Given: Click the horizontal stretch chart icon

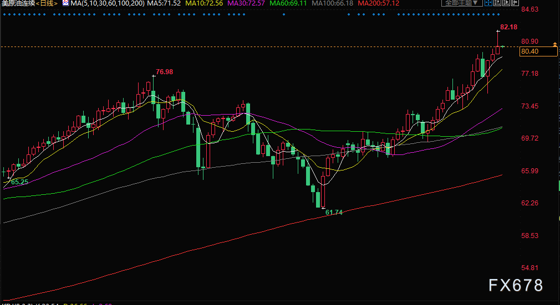Looking at the screenshot, I should (x=515, y=3).
